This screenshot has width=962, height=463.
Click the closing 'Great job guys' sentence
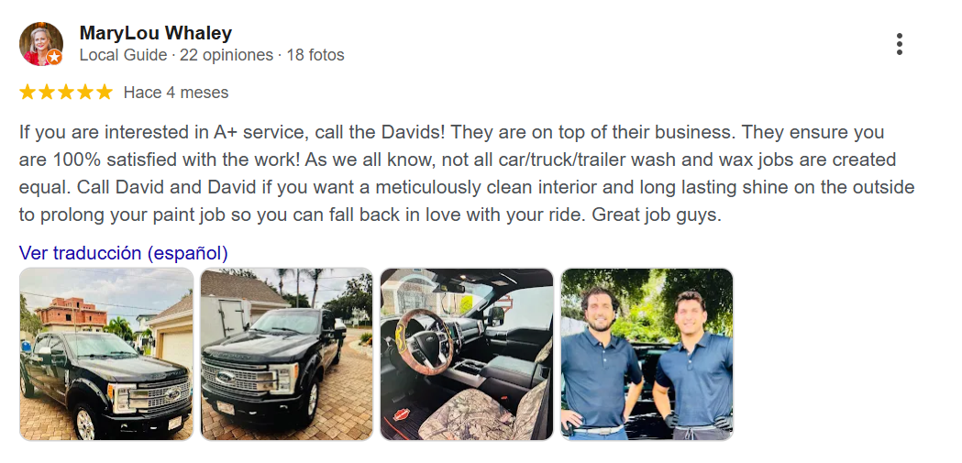[x=657, y=215]
